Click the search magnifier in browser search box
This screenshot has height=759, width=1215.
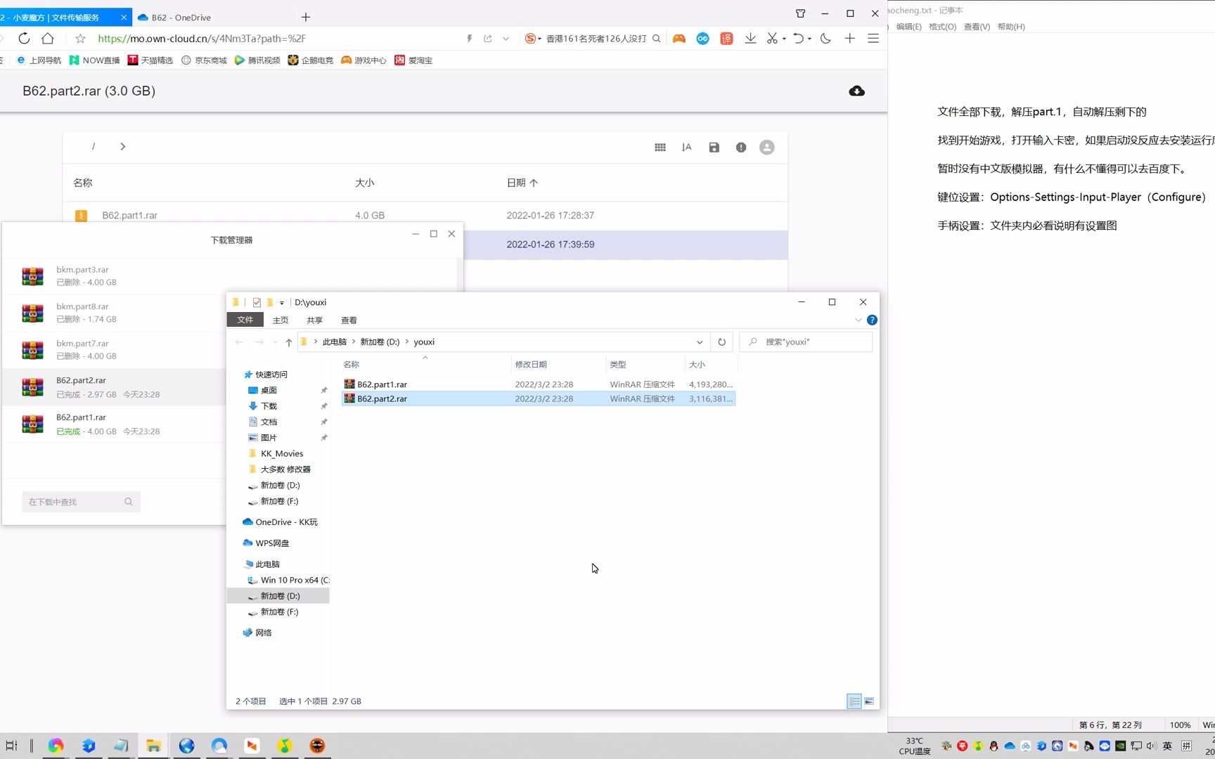(656, 39)
